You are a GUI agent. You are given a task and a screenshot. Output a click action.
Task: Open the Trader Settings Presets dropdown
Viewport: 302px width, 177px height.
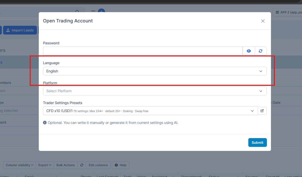pos(150,111)
